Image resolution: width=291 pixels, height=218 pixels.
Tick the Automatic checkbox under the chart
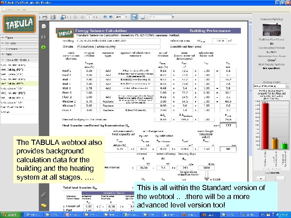coord(267,173)
